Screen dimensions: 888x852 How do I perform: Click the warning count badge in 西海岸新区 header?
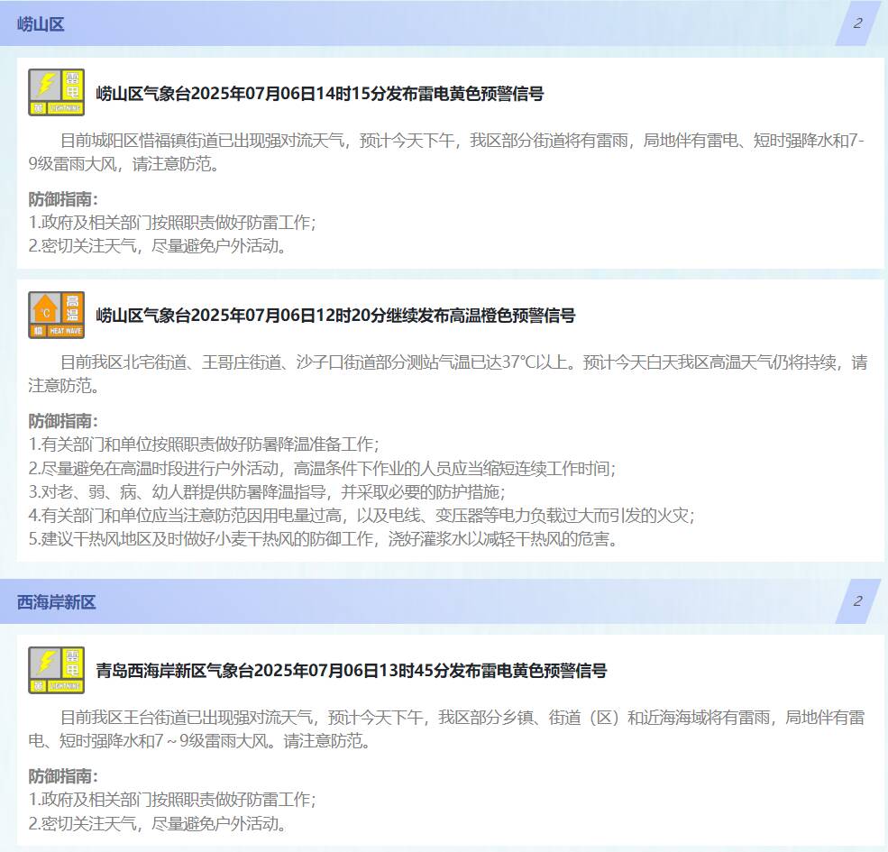coord(857,601)
